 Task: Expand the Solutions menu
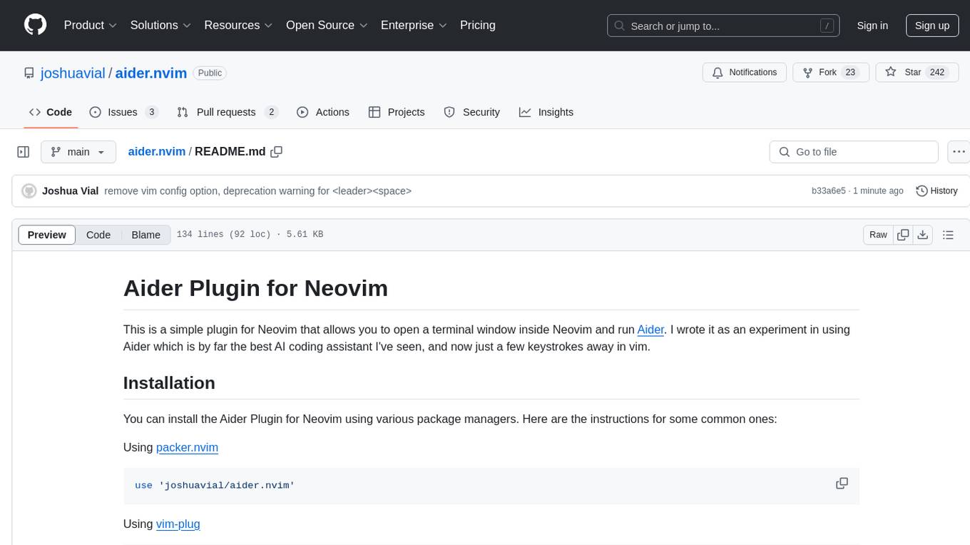click(160, 25)
